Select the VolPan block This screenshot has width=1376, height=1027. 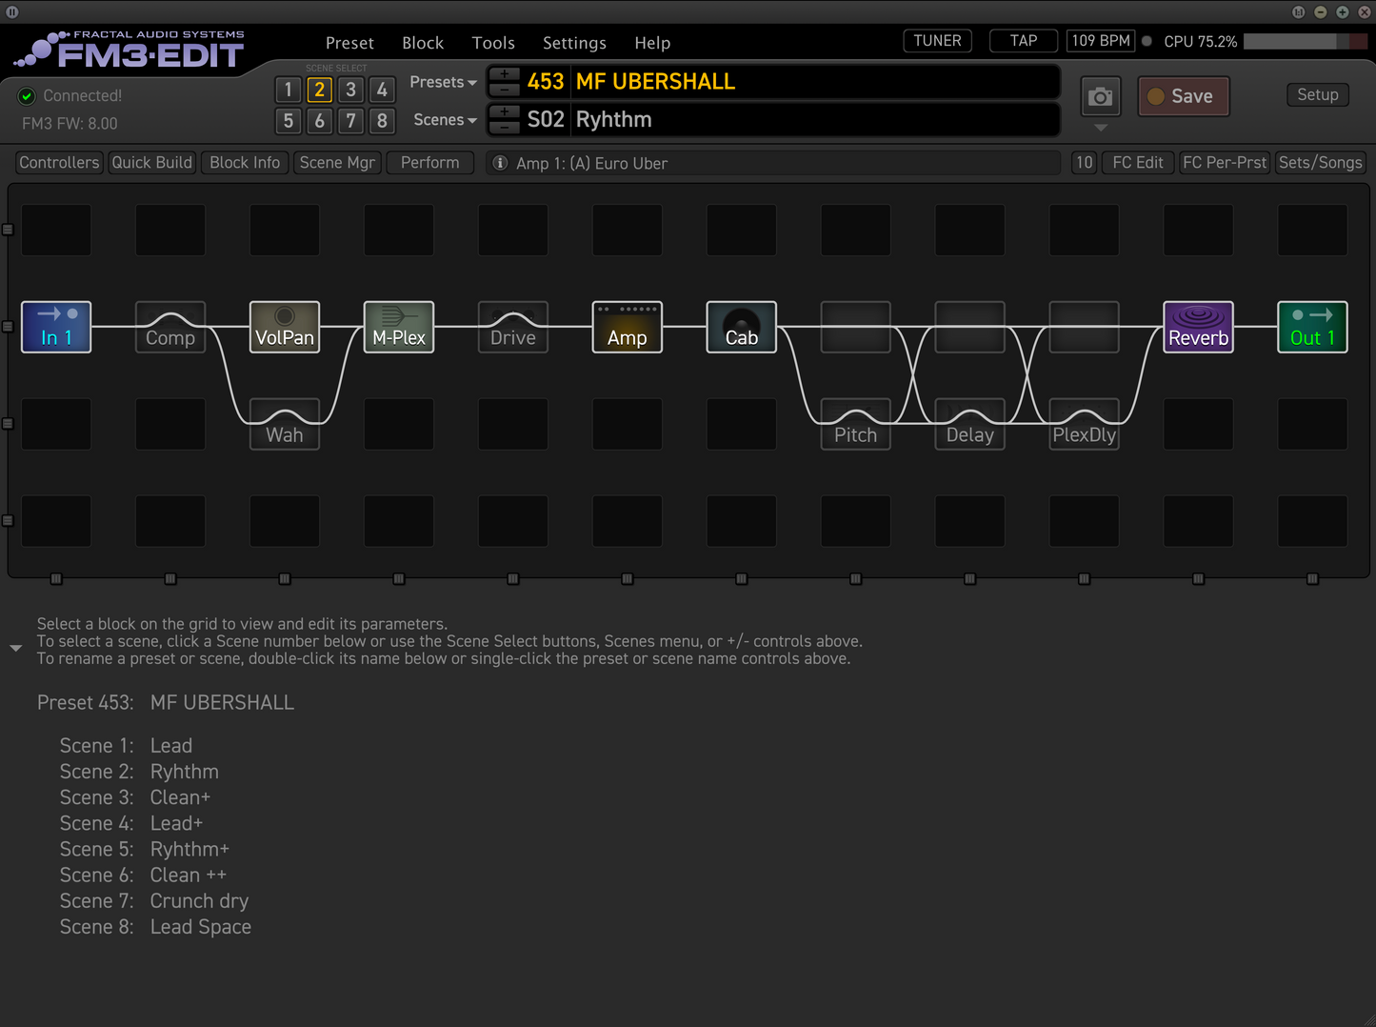coord(285,327)
